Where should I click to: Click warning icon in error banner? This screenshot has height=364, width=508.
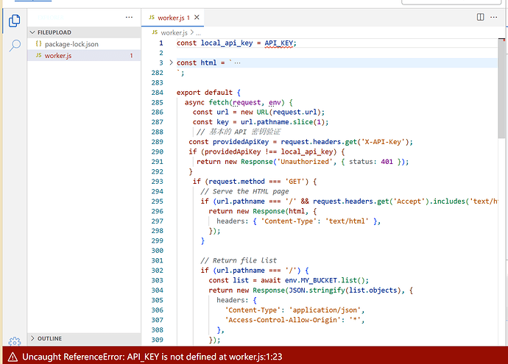tap(13, 357)
